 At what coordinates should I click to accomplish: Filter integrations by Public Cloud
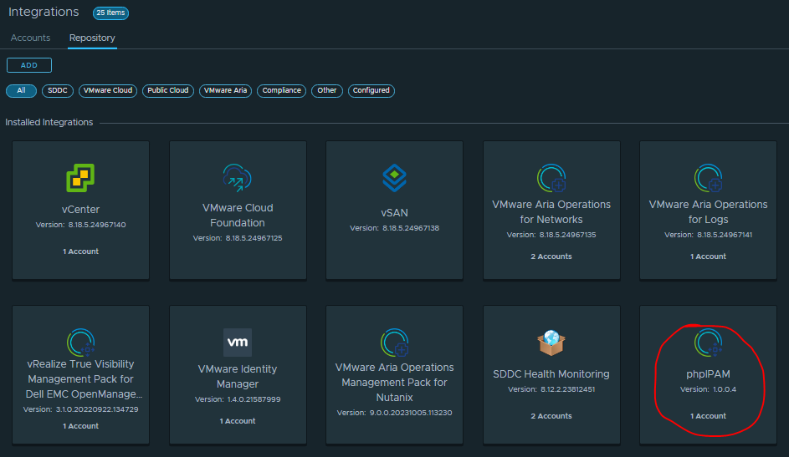[167, 90]
